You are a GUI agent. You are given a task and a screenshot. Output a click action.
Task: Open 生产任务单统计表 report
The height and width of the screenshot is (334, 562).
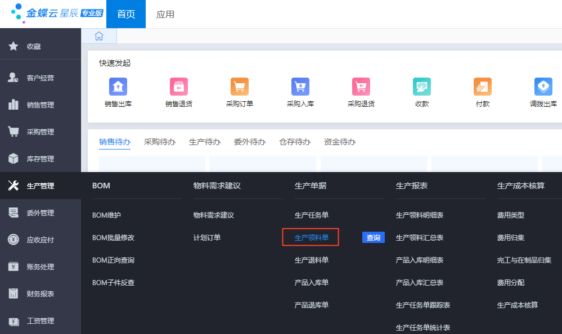[423, 328]
